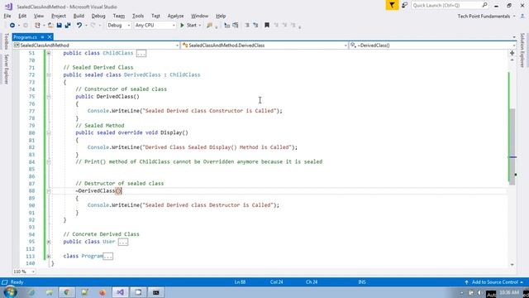
Task: Click the split editor plus icon
Action: (x=512, y=53)
